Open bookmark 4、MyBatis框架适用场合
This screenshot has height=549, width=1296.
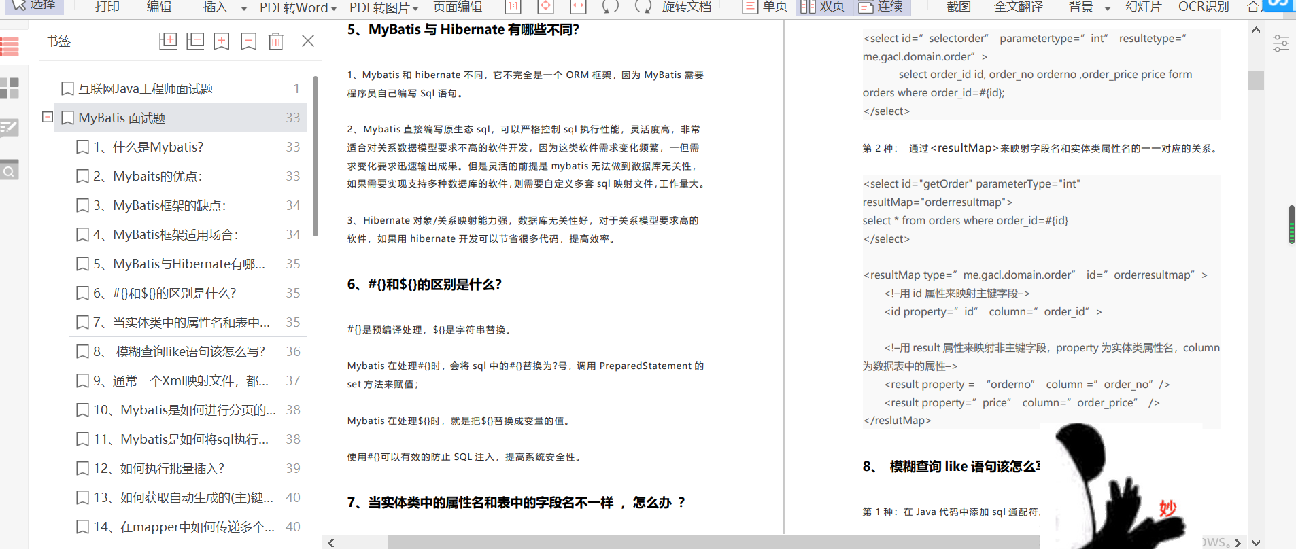(188, 234)
